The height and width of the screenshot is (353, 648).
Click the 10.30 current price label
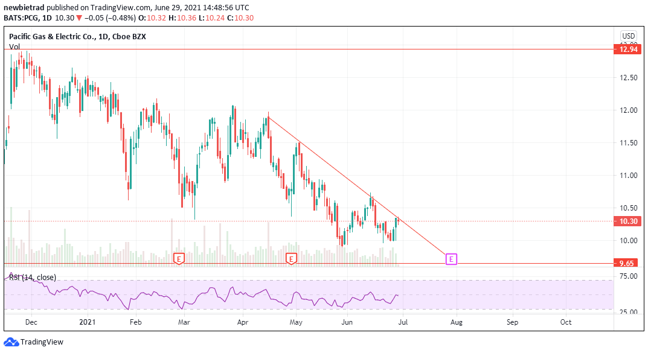627,221
